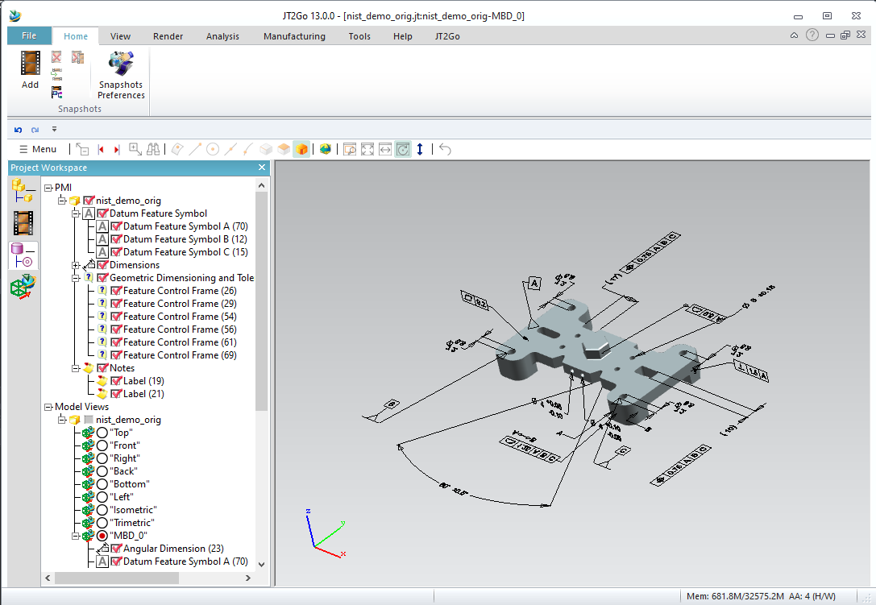Image resolution: width=876 pixels, height=605 pixels.
Task: Open the JT2Go ribbon tab
Action: 447,36
